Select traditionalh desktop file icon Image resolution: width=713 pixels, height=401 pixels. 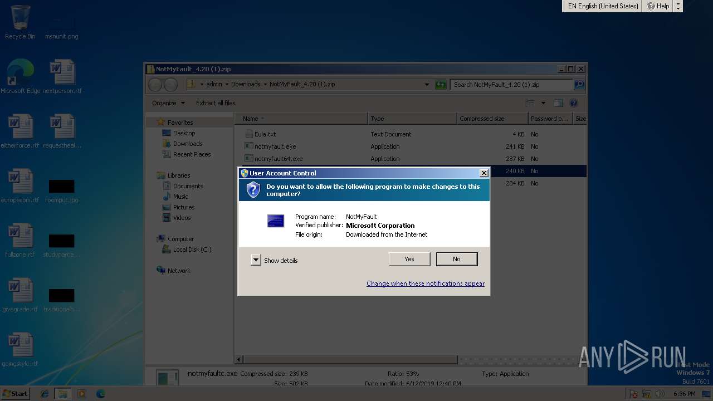click(62, 300)
